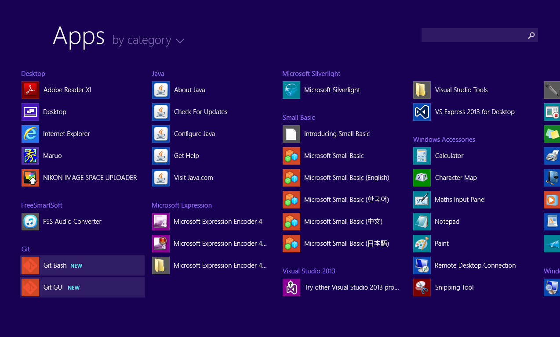The height and width of the screenshot is (337, 560).
Task: Click the search magnifier button
Action: (x=531, y=35)
